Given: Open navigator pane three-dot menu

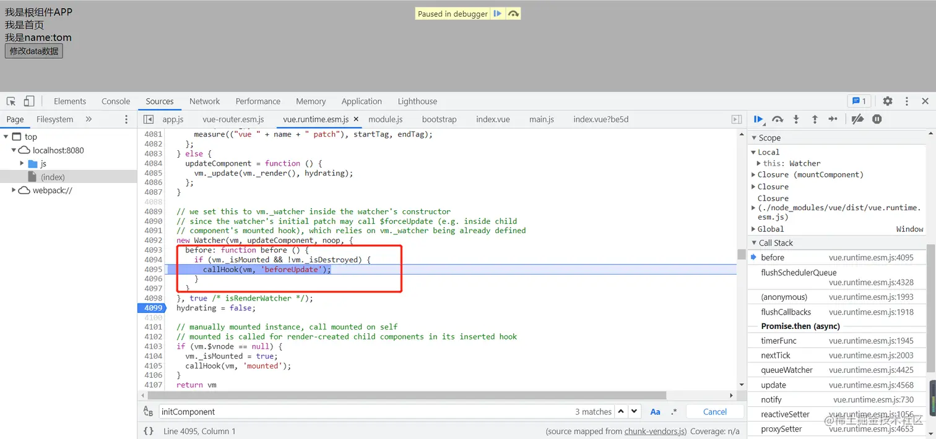Looking at the screenshot, I should pyautogui.click(x=126, y=119).
